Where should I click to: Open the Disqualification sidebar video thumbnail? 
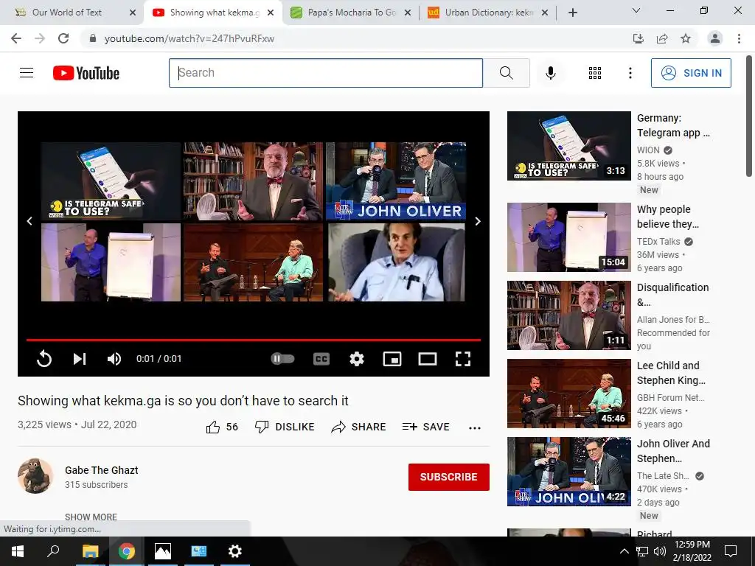568,315
